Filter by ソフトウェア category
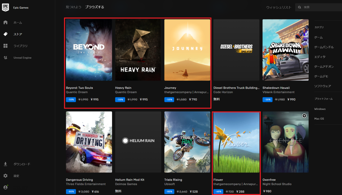Viewport: 342px width, 195px height. [323, 86]
